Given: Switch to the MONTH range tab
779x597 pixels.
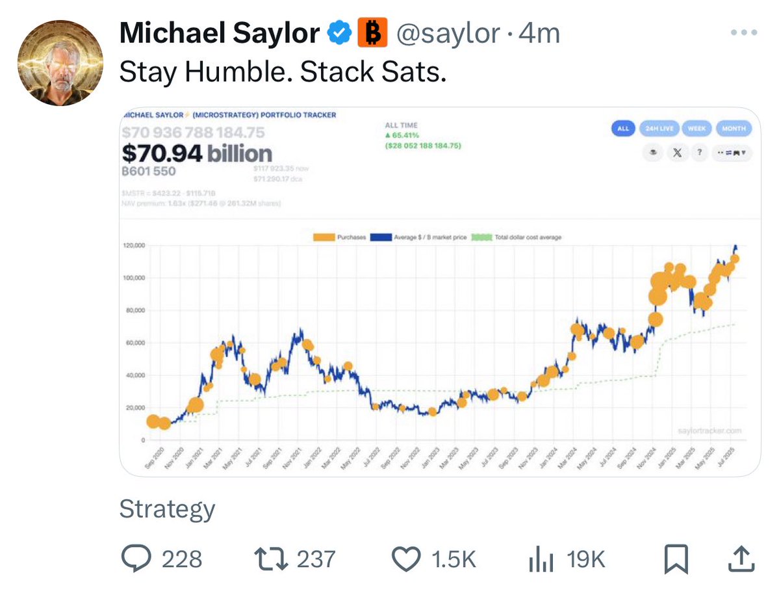Looking at the screenshot, I should point(734,128).
